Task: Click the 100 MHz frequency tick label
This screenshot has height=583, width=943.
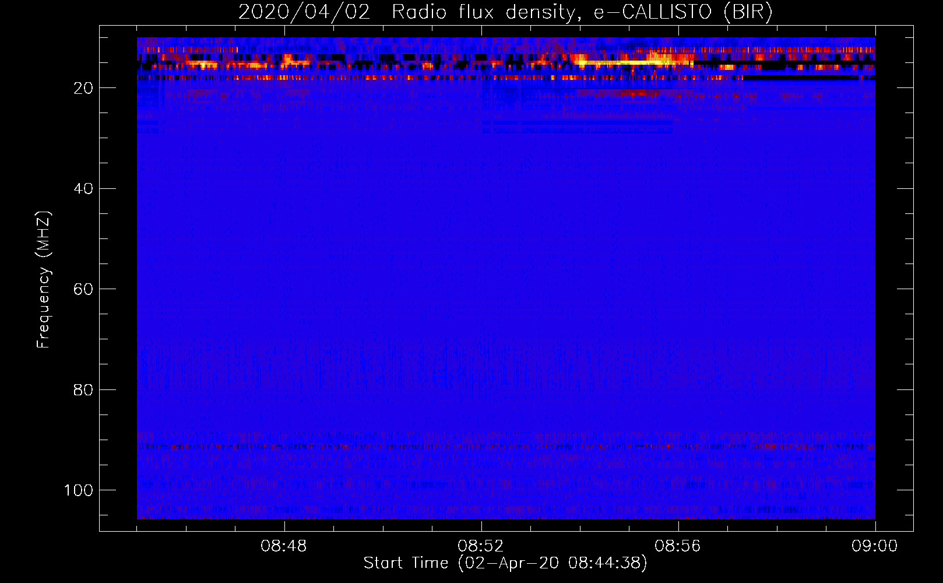Action: (x=79, y=490)
